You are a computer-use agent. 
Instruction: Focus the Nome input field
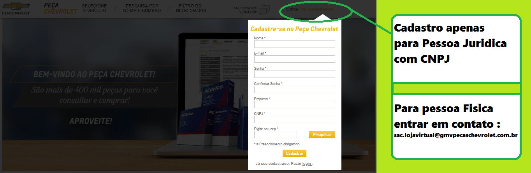[x=295, y=44]
